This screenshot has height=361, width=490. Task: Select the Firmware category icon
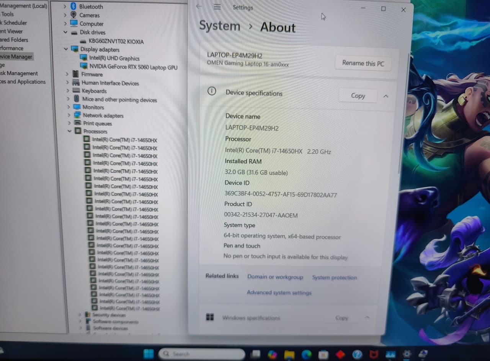(75, 74)
